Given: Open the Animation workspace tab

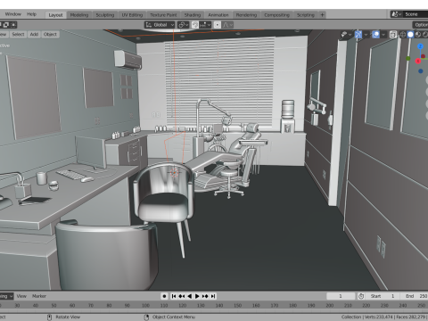Looking at the screenshot, I should [x=218, y=15].
